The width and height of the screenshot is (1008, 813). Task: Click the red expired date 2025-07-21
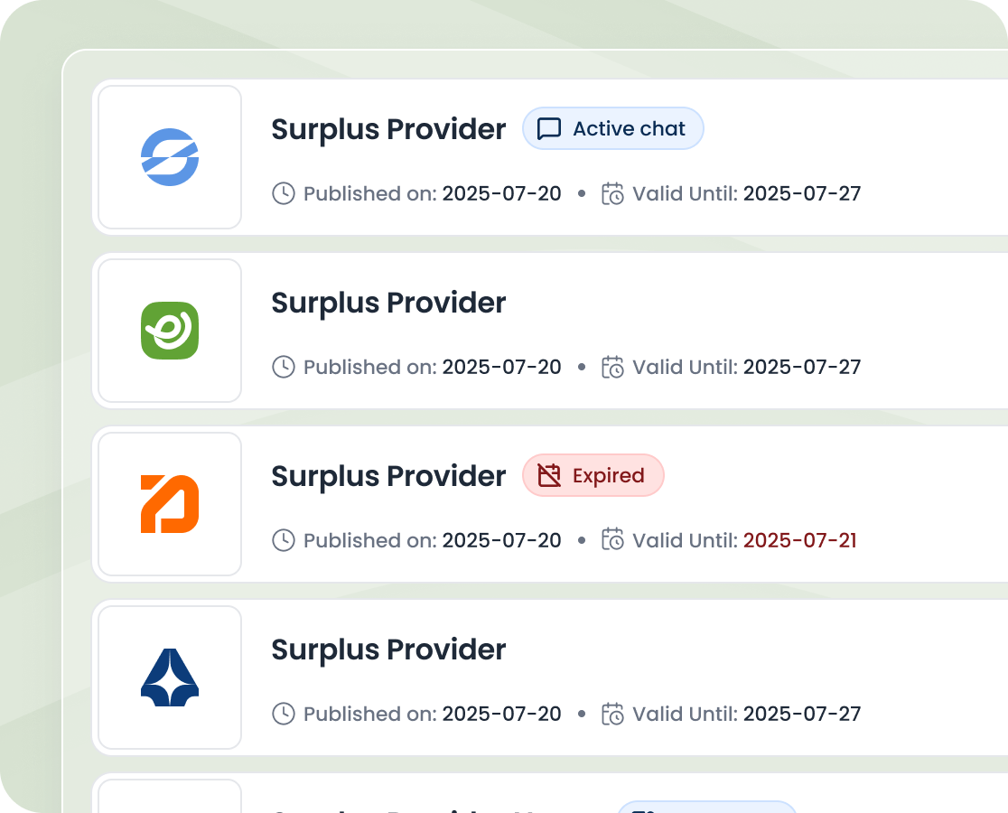(799, 540)
